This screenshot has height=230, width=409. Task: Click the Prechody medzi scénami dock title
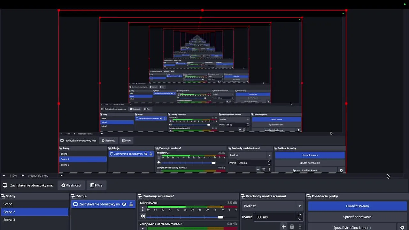coord(266,196)
